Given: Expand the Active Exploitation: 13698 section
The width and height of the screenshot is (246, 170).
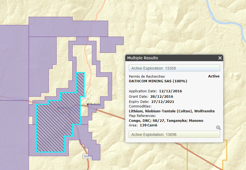Looking at the screenshot, I should [x=174, y=135].
